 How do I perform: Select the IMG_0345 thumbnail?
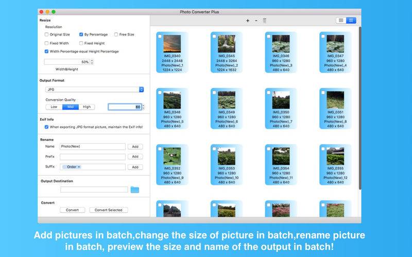click(x=227, y=44)
